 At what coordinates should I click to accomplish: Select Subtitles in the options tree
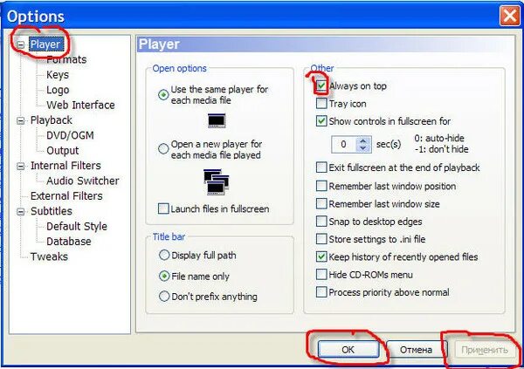[x=52, y=211]
